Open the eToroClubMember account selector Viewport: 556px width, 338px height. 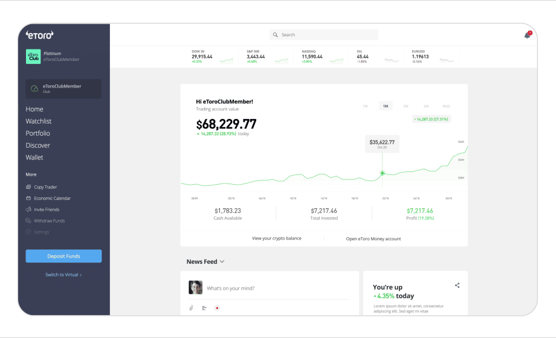pyautogui.click(x=63, y=89)
